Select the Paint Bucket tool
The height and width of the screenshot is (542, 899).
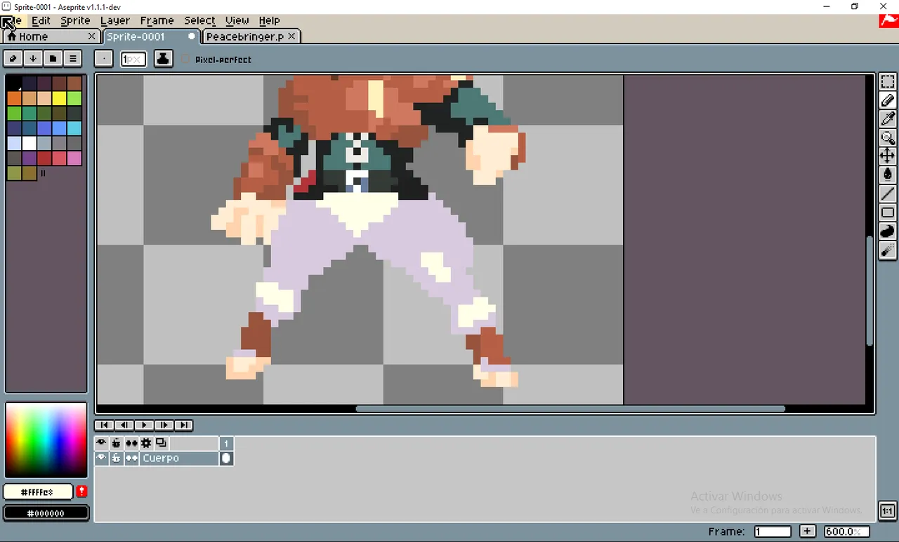click(888, 175)
